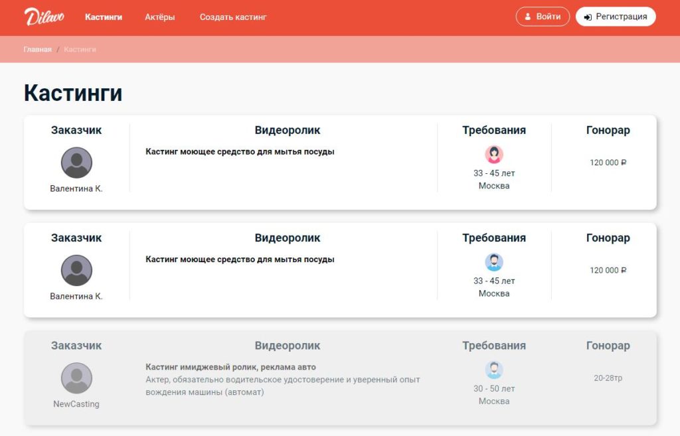
Task: Go to the Актёры page
Action: click(x=159, y=17)
